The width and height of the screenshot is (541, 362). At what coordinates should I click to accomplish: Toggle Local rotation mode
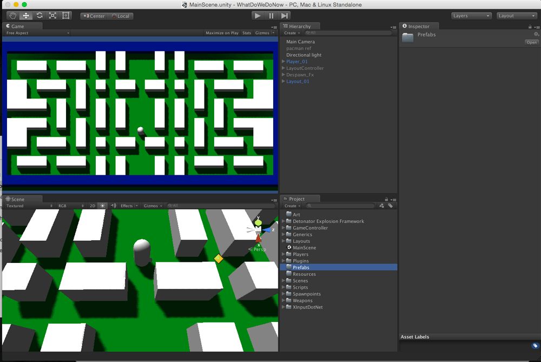[121, 16]
